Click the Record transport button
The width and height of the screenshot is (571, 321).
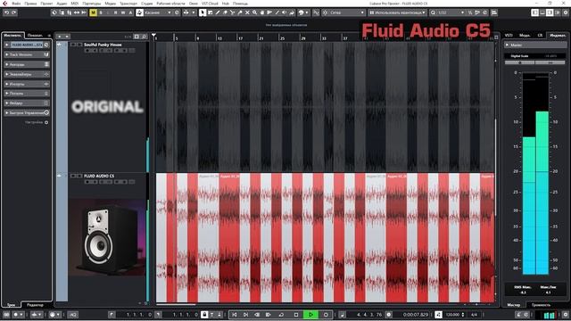[326, 315]
